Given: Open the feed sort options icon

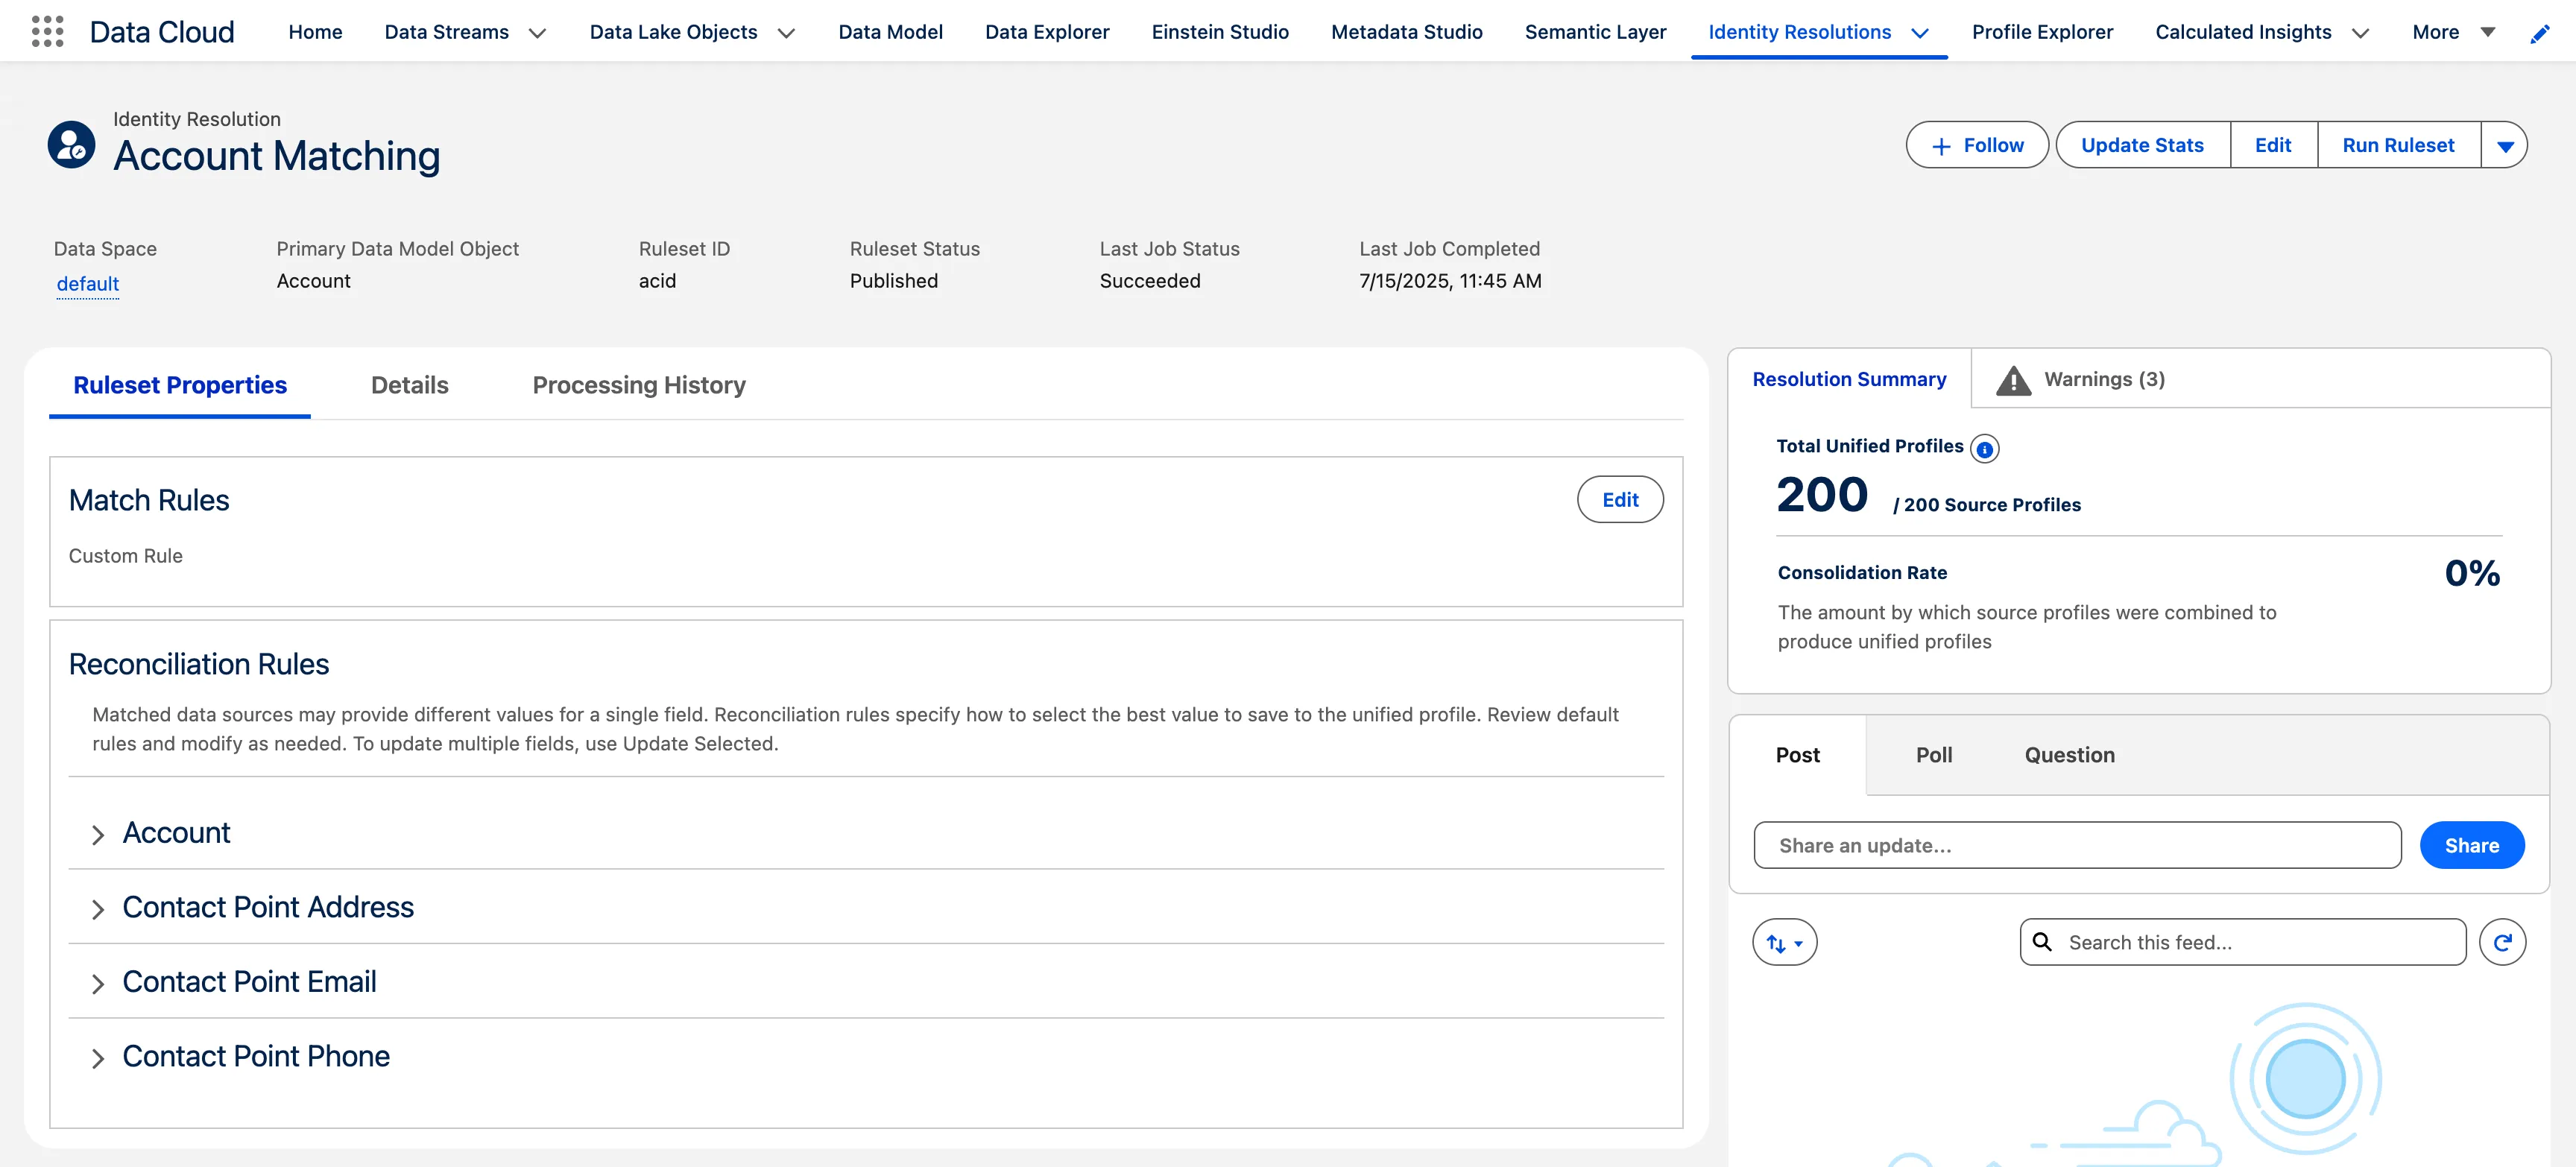Looking at the screenshot, I should [x=1784, y=942].
